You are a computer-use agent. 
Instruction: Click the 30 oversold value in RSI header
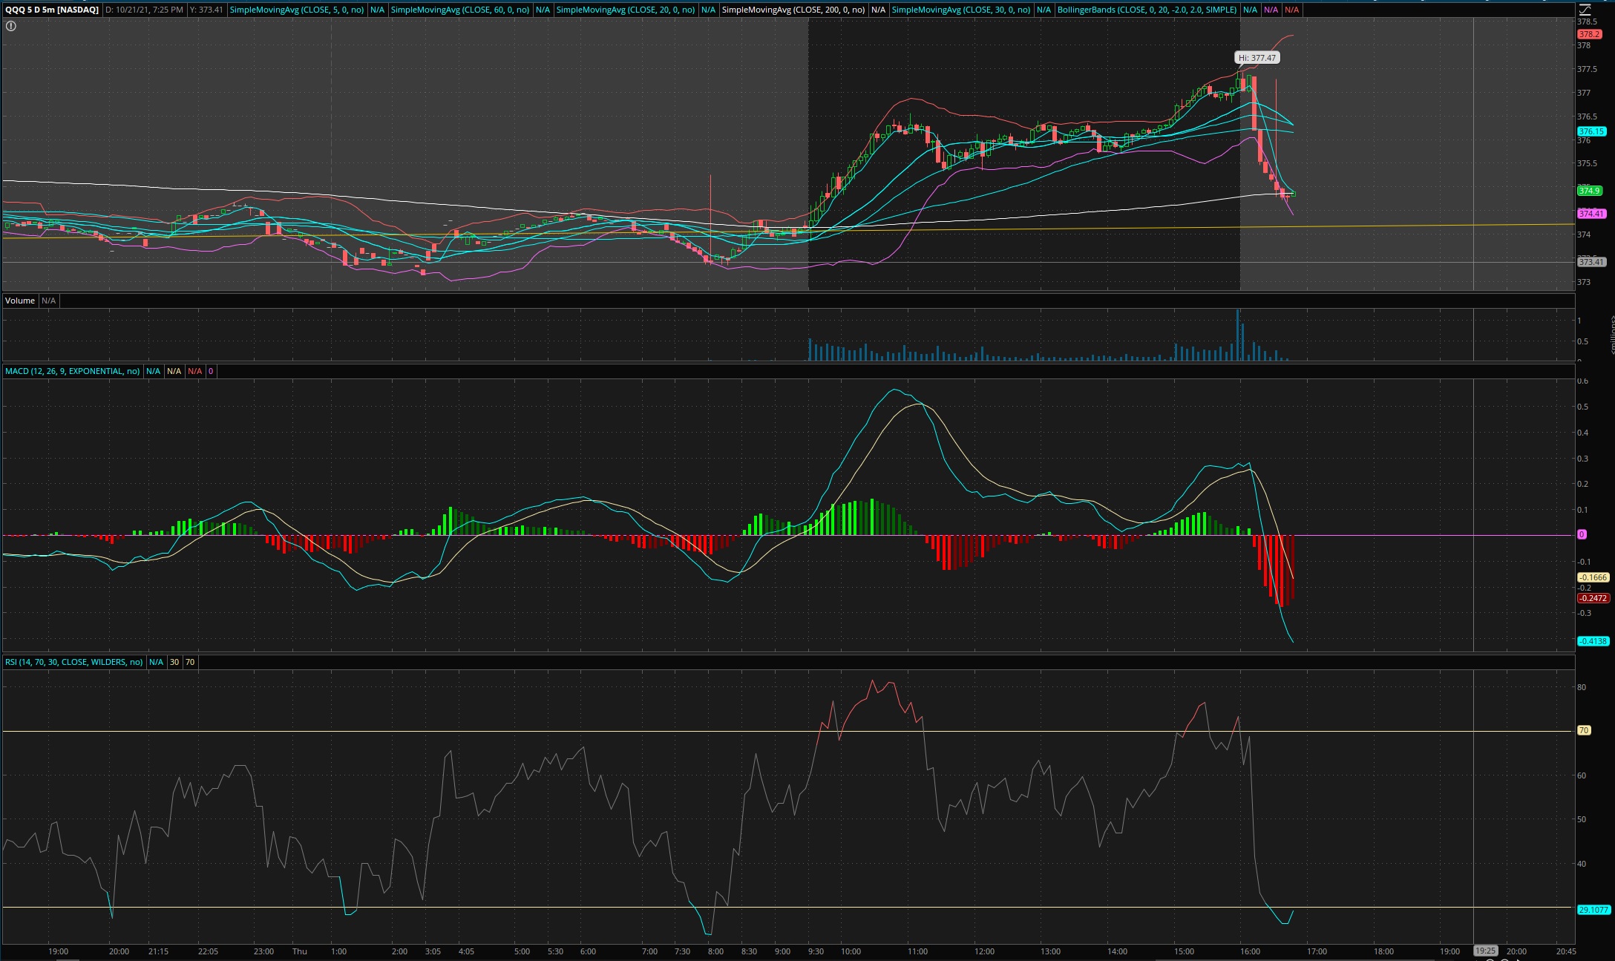[x=174, y=662]
